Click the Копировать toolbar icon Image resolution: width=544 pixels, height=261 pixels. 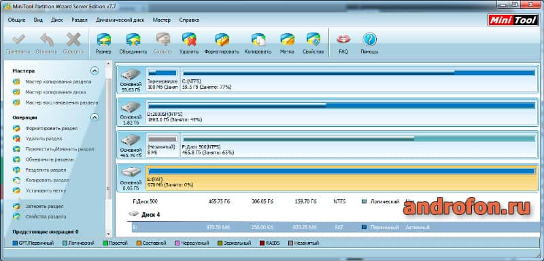tap(258, 39)
